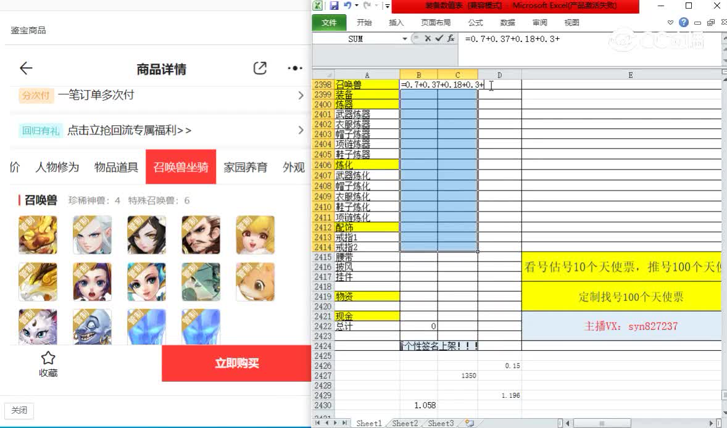Screen dimensions: 727x428
Task: Switch to the Sheet2 tab
Action: 404,423
